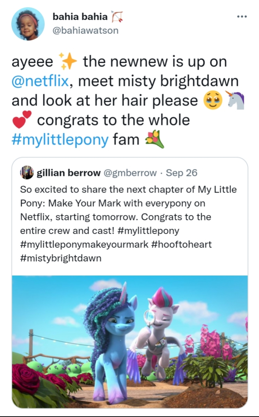Click the #mylittleponymakeyourmark hashtag
Viewport: 259px width, 417px height.
point(84,244)
